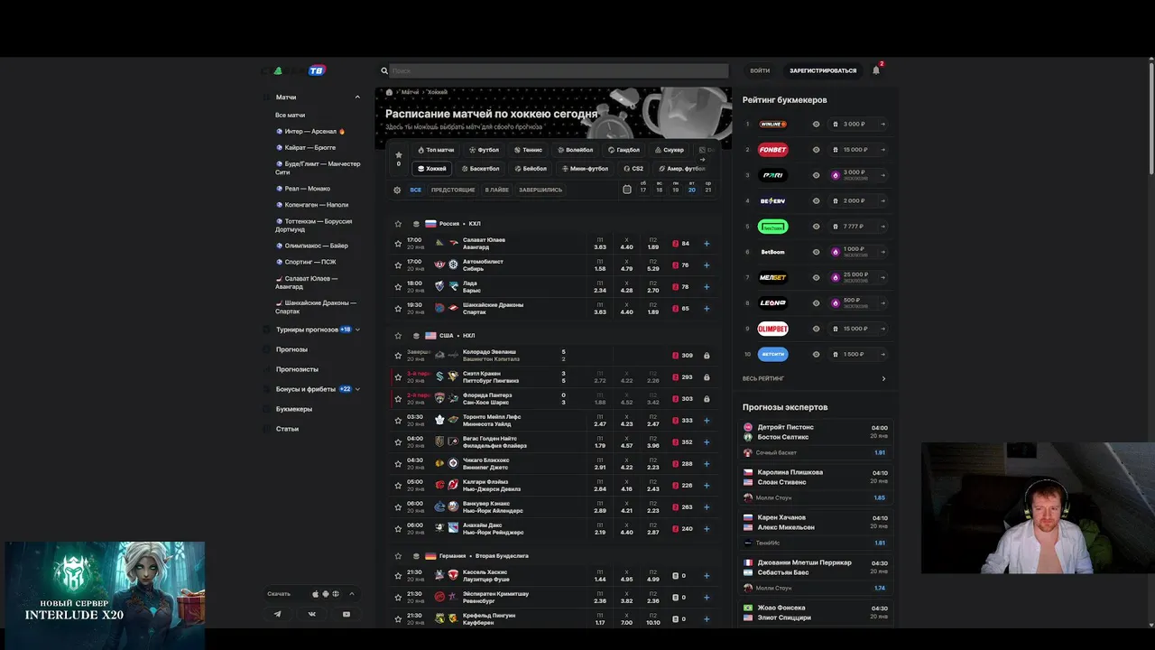The width and height of the screenshot is (1155, 650).
Task: Favorite the Германия Вторая Бундеслига star
Action: (x=398, y=556)
